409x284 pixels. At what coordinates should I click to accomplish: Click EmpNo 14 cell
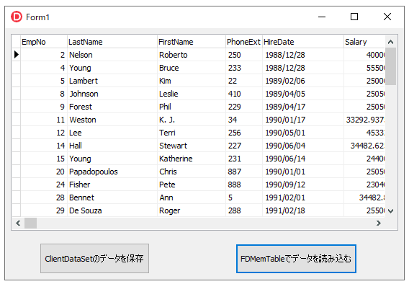tap(44, 146)
